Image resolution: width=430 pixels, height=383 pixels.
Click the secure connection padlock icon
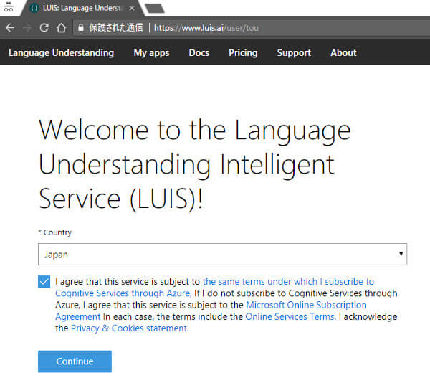(x=80, y=27)
